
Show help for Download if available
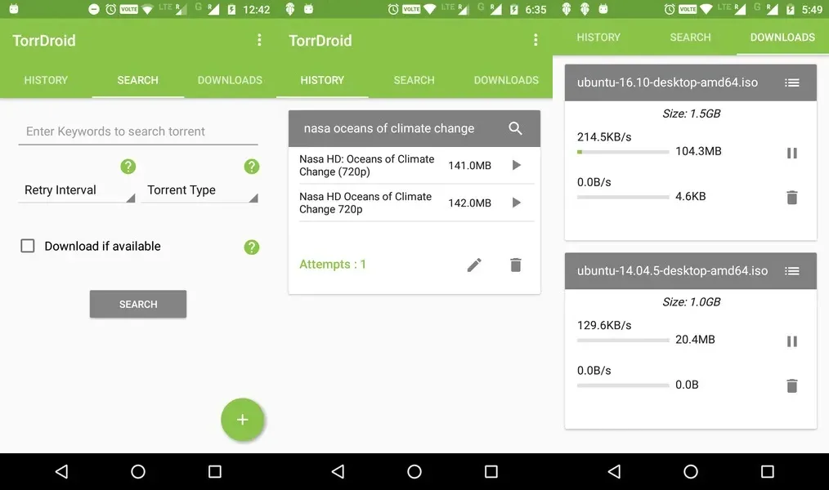coord(252,247)
